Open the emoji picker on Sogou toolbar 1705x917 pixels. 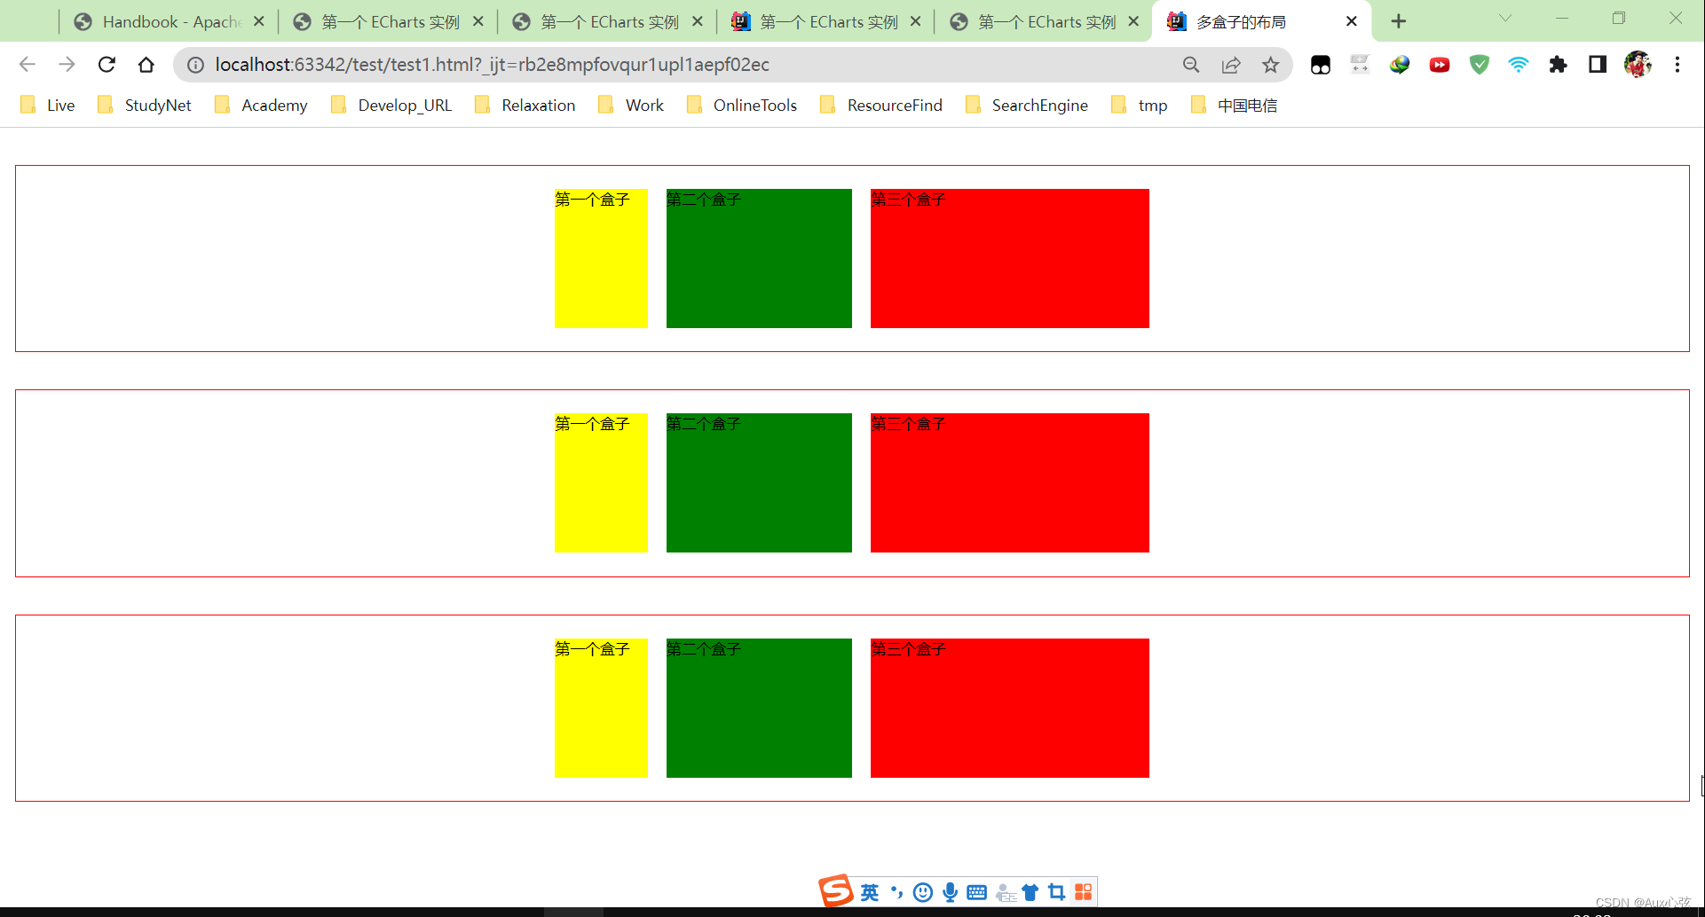click(x=923, y=892)
